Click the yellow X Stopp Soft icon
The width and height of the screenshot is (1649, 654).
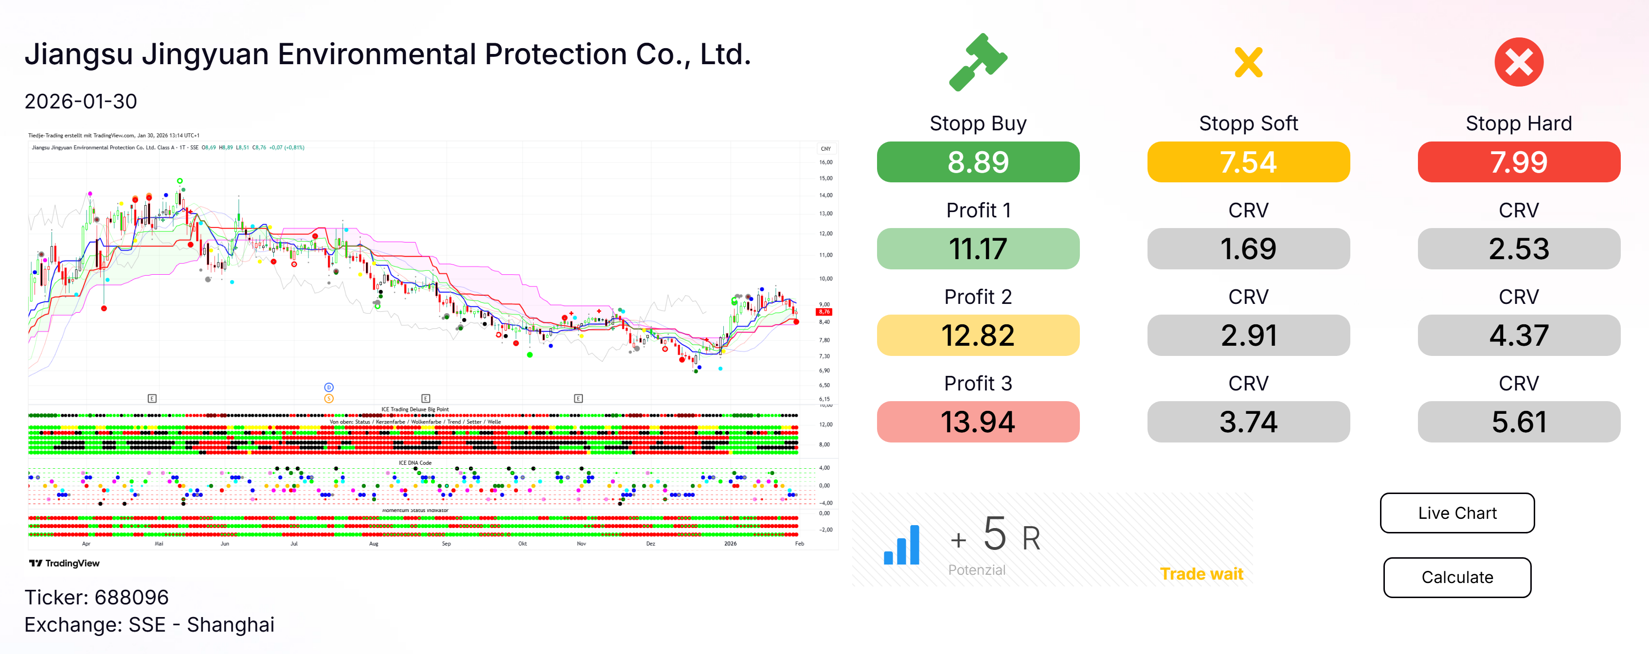click(1248, 62)
